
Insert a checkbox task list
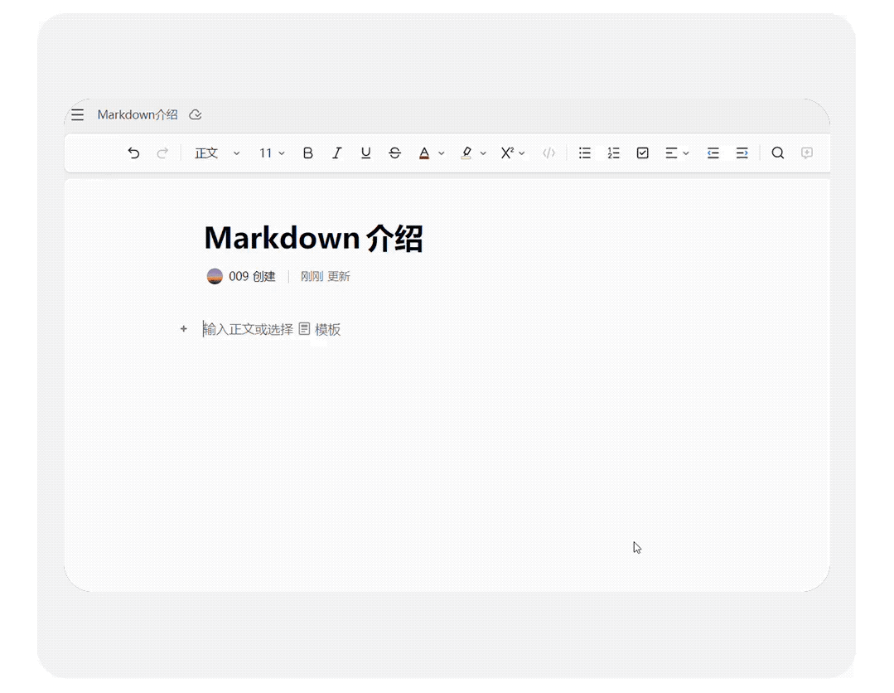642,153
